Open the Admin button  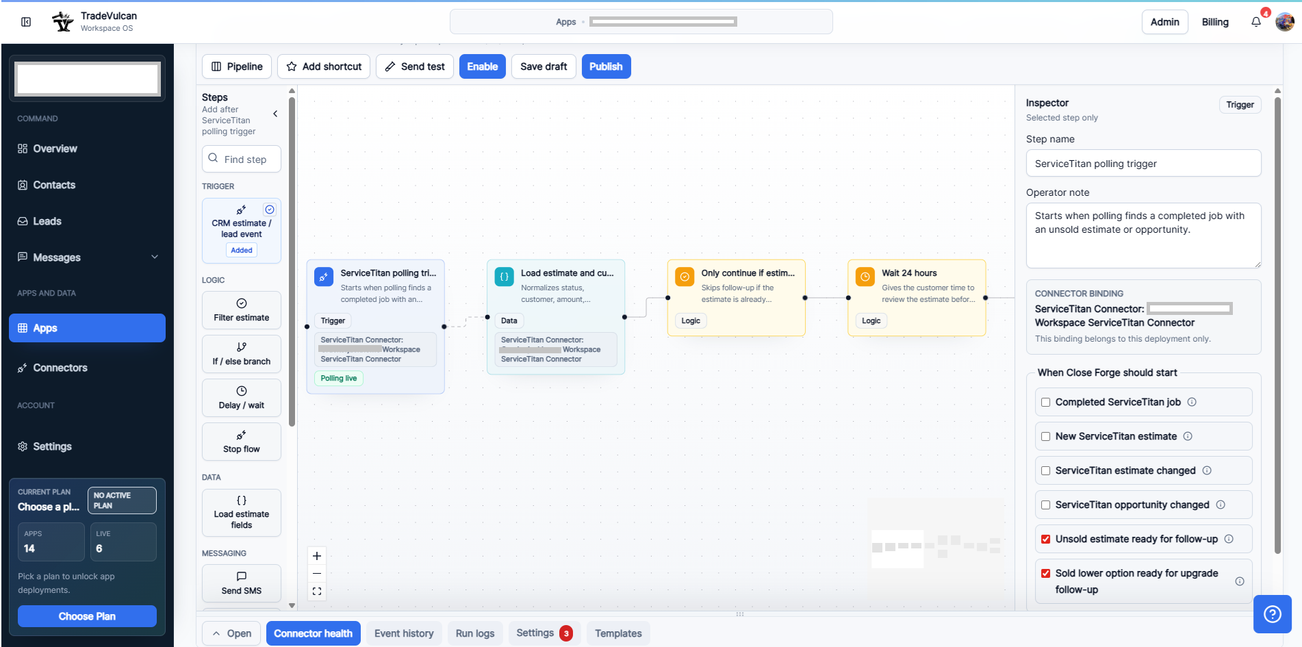tap(1164, 22)
